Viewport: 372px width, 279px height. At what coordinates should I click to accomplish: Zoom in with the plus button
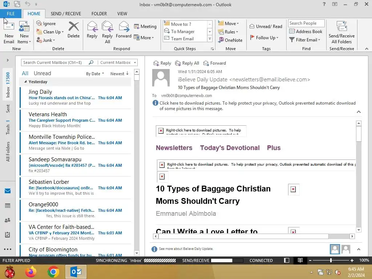pos(352,260)
